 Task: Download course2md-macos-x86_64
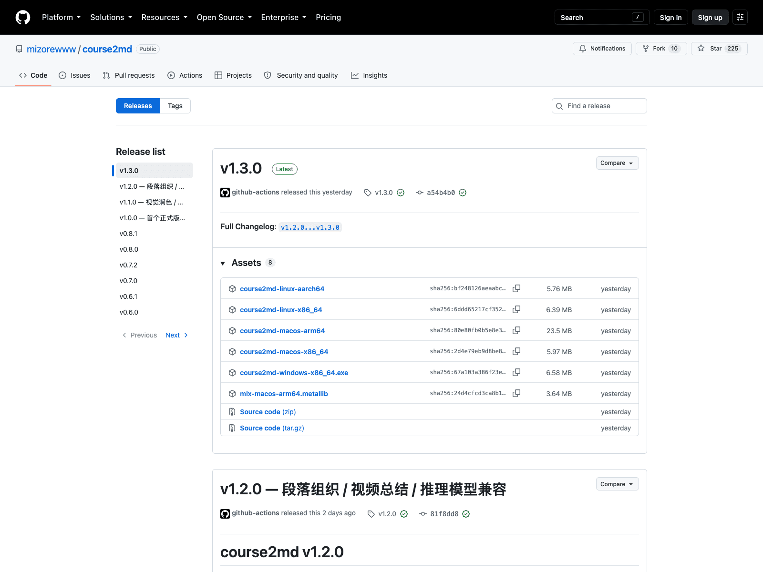[284, 352]
